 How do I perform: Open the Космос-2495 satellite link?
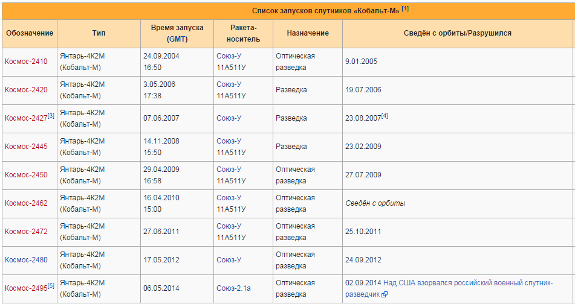pyautogui.click(x=26, y=288)
